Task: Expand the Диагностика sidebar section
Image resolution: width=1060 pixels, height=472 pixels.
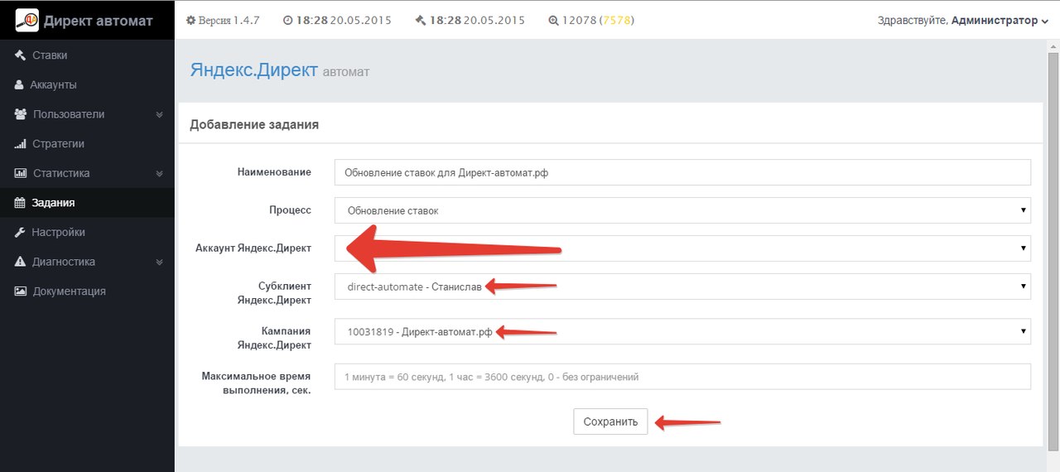Action: (x=159, y=262)
